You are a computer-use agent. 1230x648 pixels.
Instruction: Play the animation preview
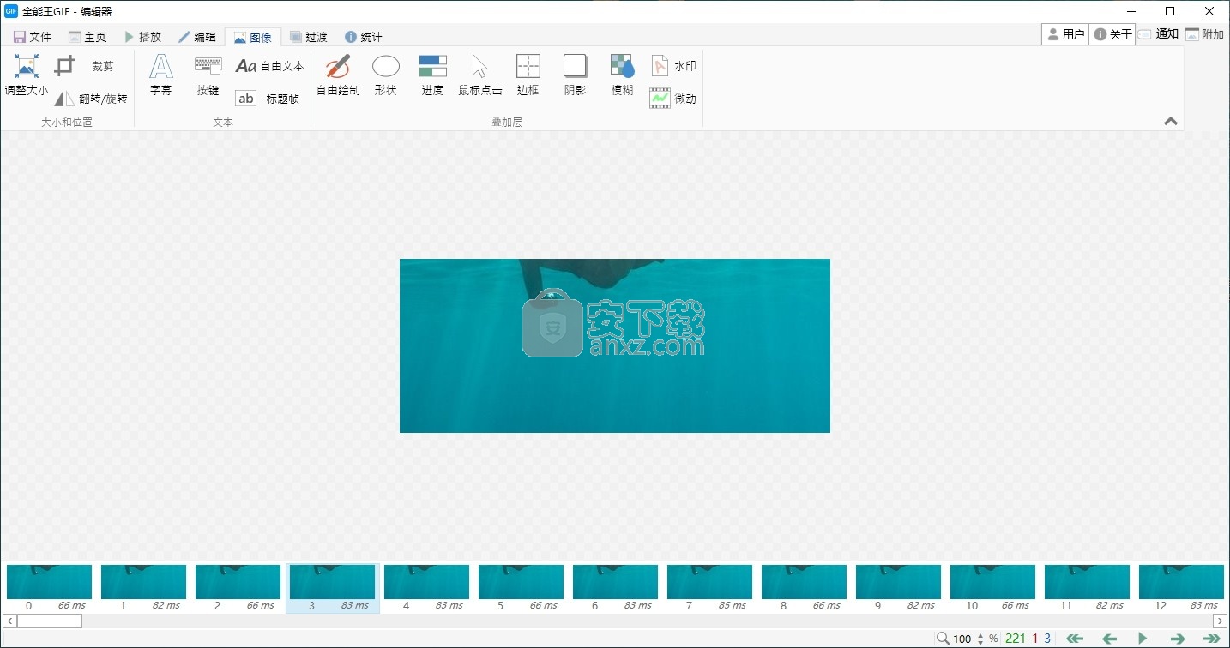point(1143,639)
